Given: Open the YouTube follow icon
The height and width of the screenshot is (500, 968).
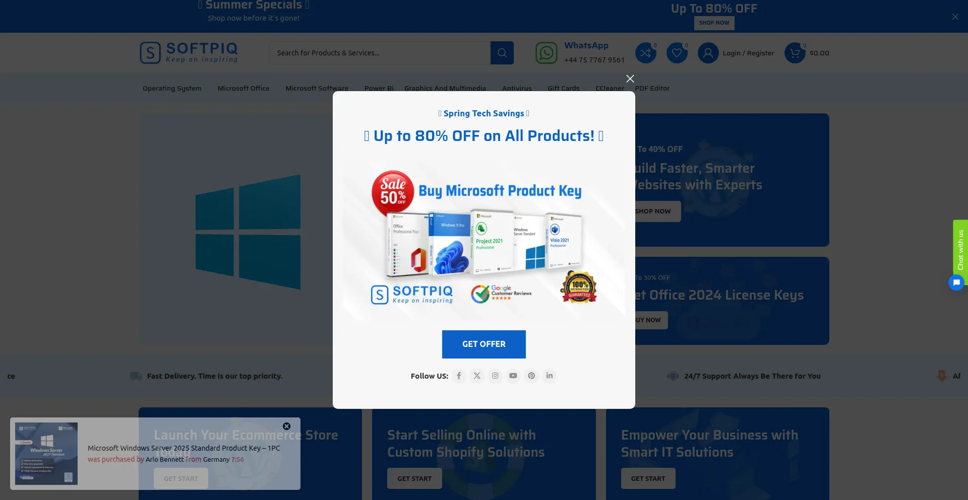Looking at the screenshot, I should (x=513, y=376).
